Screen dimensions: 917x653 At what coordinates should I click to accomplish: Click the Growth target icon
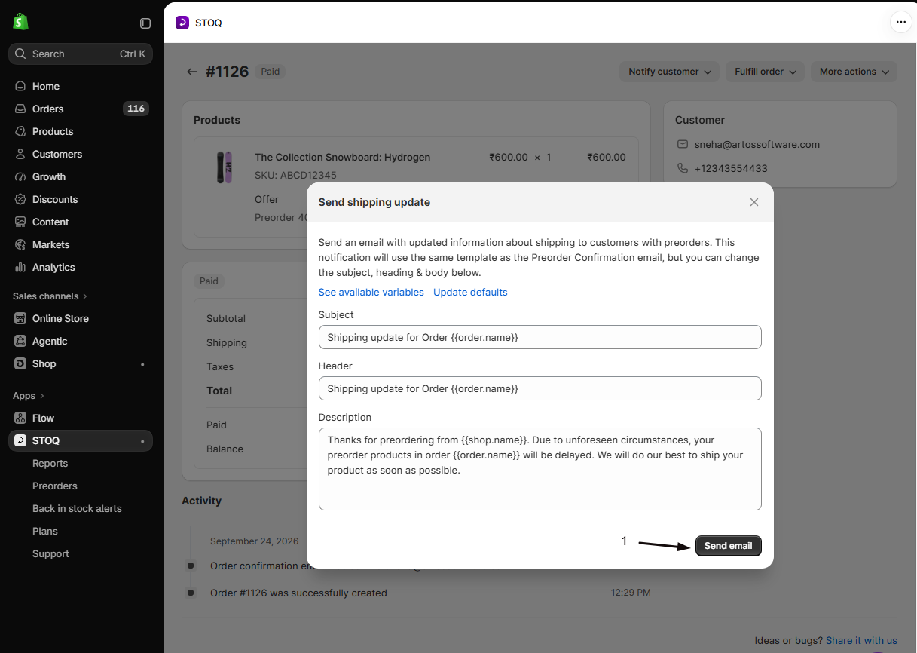[x=20, y=176]
